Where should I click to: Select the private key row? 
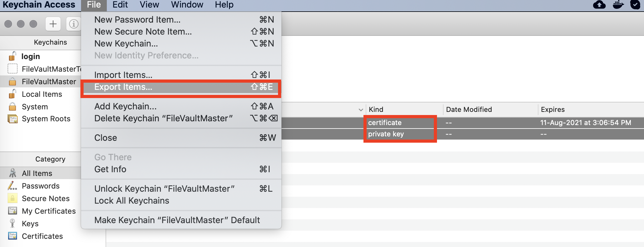(x=463, y=134)
